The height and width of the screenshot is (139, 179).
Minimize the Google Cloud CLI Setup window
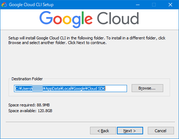(138, 5)
